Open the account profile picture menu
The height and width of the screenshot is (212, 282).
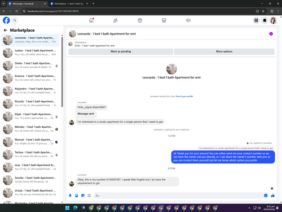click(273, 20)
